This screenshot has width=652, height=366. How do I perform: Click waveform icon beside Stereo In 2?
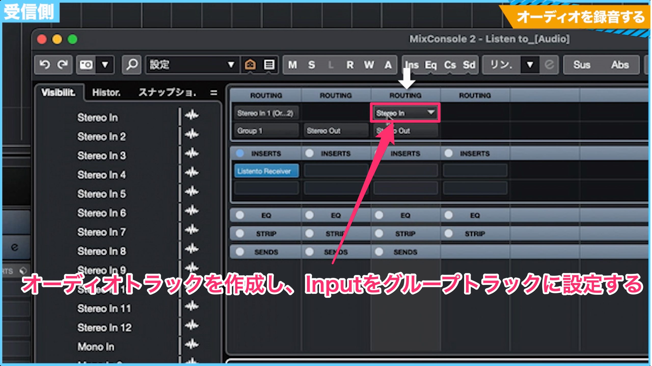click(192, 134)
